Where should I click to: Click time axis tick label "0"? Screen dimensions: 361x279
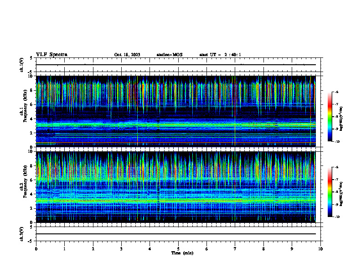click(x=36, y=249)
